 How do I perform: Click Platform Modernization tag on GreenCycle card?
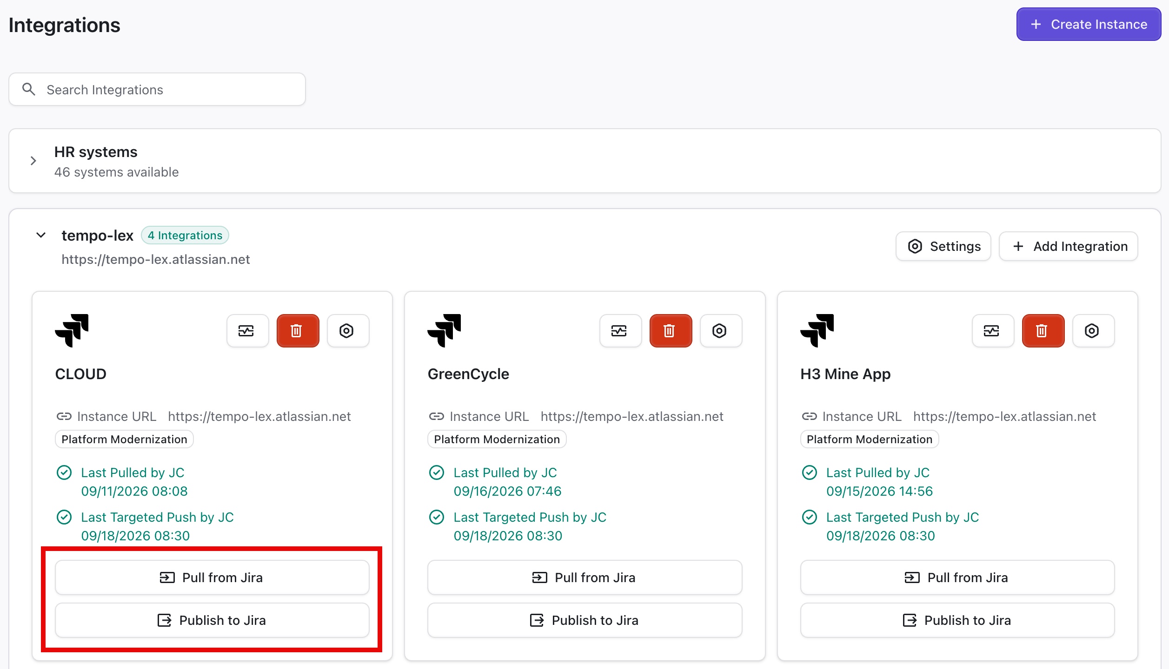click(x=497, y=439)
